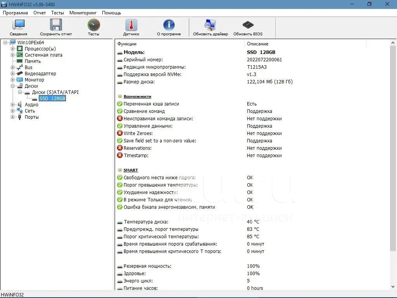Click firmware value T1215A3
Image resolution: width=397 pixels, height=298 pixels.
[257, 67]
